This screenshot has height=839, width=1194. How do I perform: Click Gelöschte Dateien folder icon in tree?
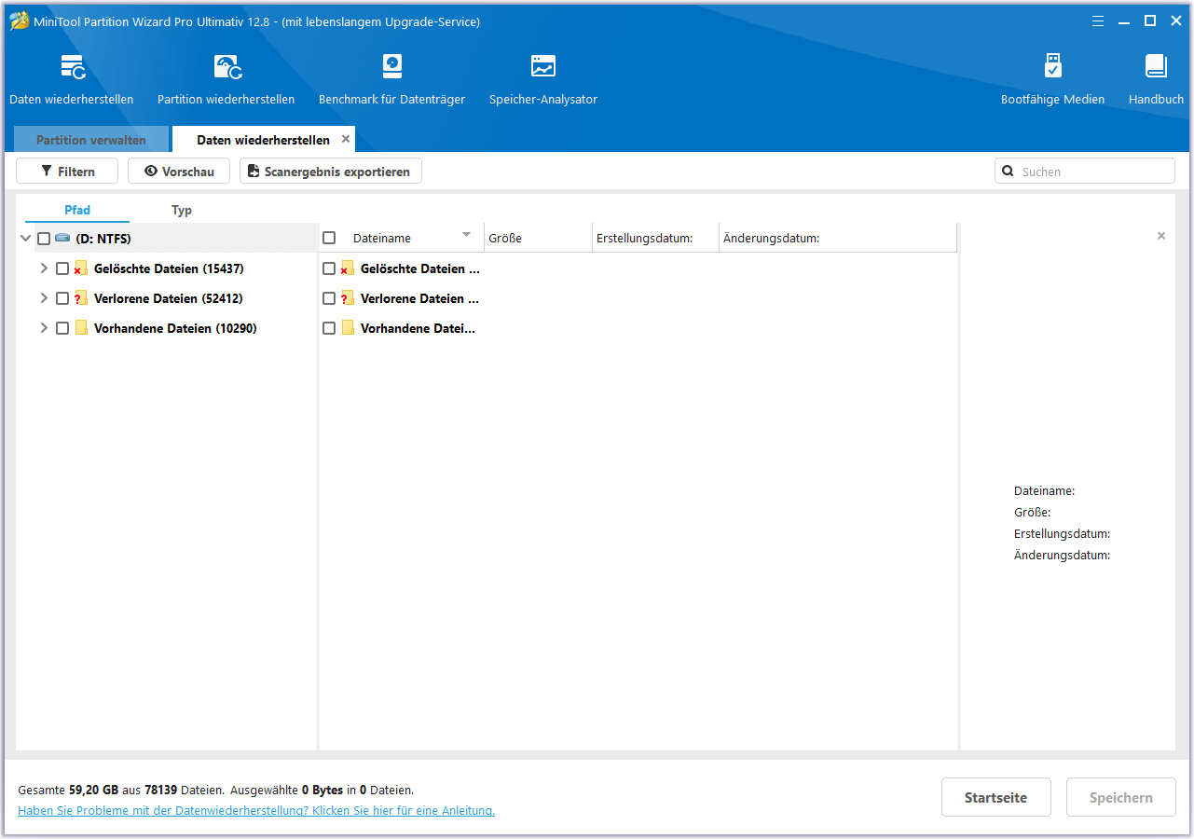80,268
